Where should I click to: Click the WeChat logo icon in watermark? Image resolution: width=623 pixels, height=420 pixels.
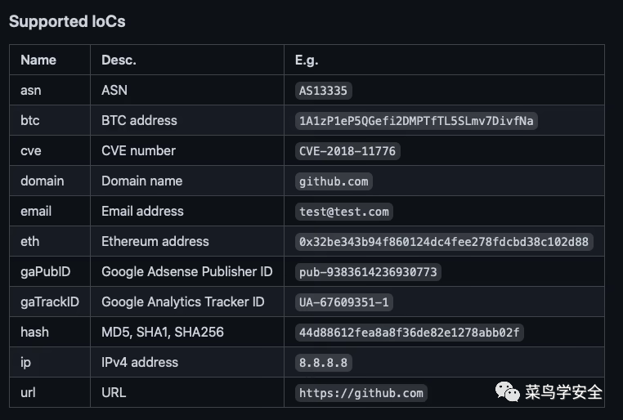(508, 392)
